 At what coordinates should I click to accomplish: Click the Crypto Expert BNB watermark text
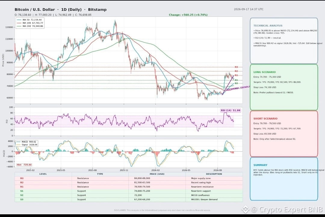[x=287, y=209]
